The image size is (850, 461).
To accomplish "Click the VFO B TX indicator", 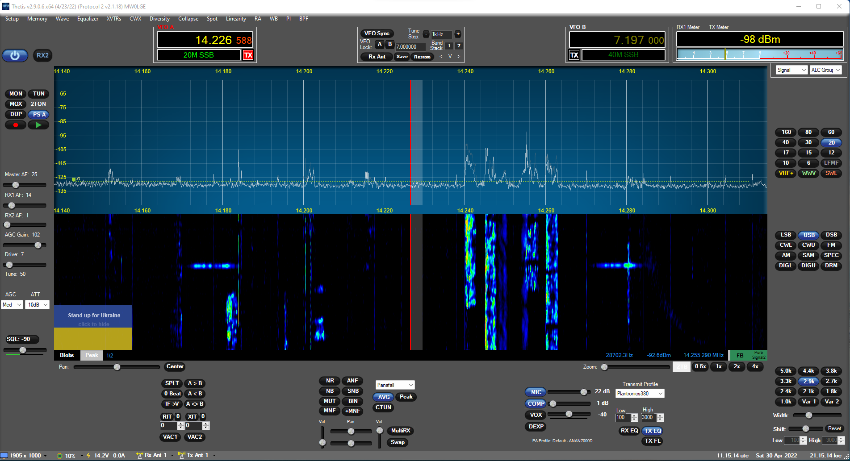I will pyautogui.click(x=574, y=55).
